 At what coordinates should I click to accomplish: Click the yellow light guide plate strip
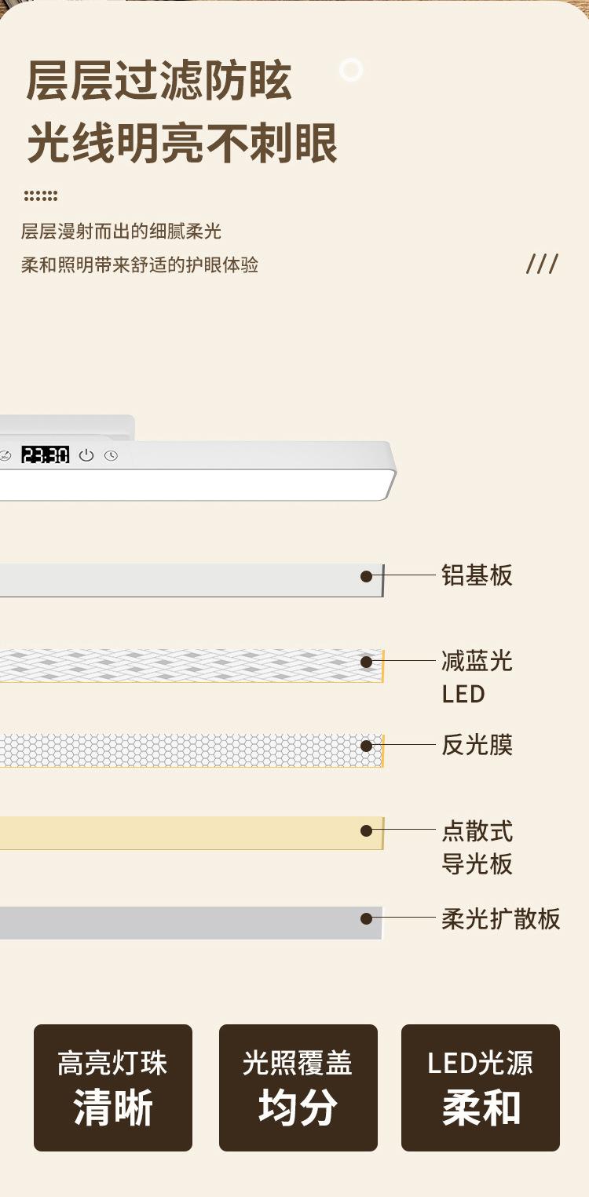(192, 833)
